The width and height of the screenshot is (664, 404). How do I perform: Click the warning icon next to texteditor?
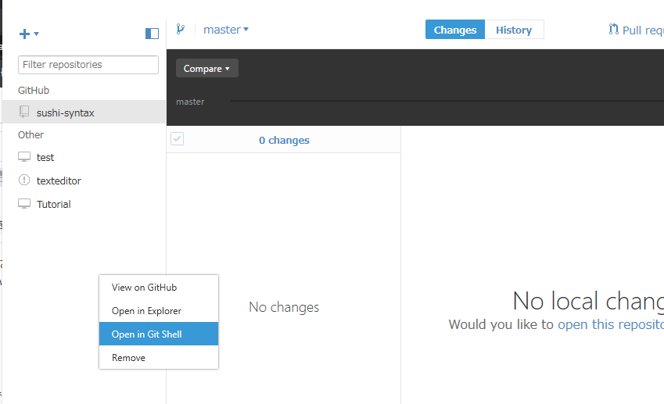24,180
